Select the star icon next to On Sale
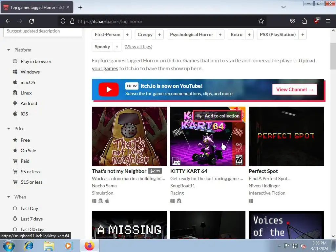The width and height of the screenshot is (336, 252). click(x=15, y=151)
